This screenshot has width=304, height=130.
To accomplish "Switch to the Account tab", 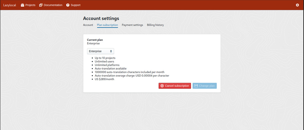I will (x=88, y=25).
